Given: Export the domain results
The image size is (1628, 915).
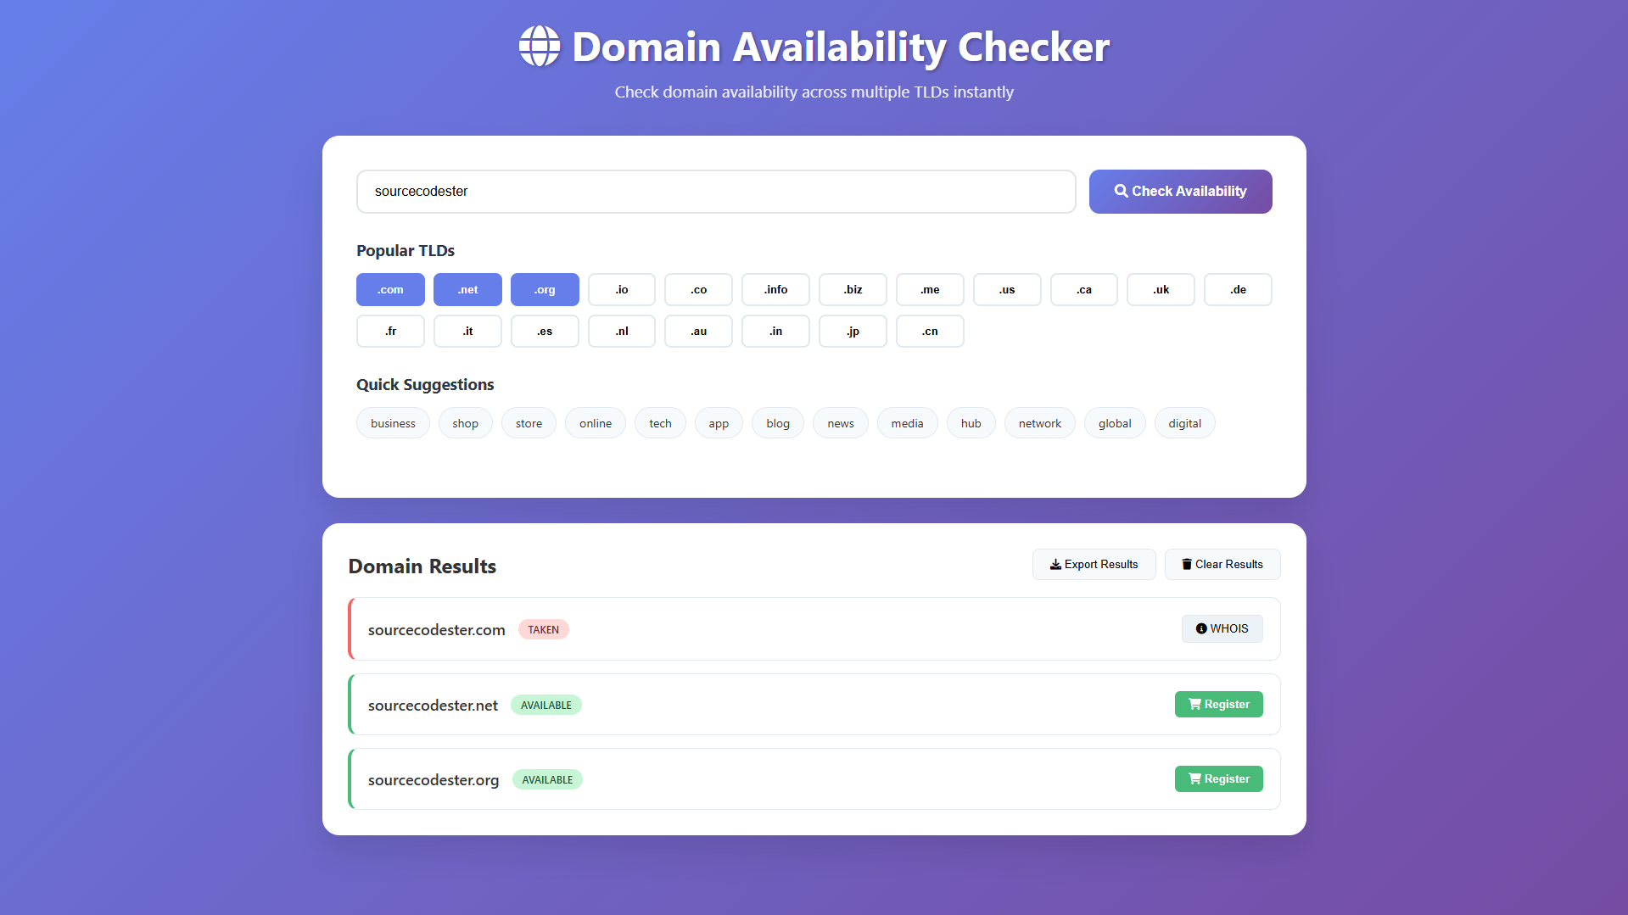Looking at the screenshot, I should [x=1094, y=565].
